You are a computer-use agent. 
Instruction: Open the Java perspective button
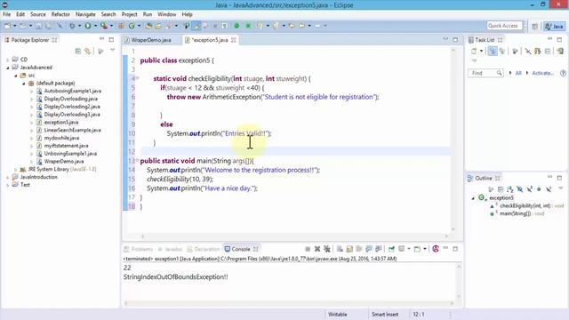click(554, 26)
